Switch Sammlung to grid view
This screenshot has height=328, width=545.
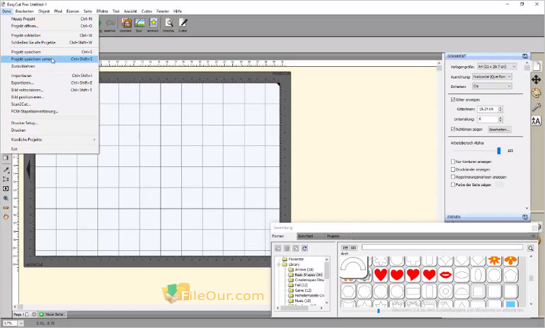(354, 248)
